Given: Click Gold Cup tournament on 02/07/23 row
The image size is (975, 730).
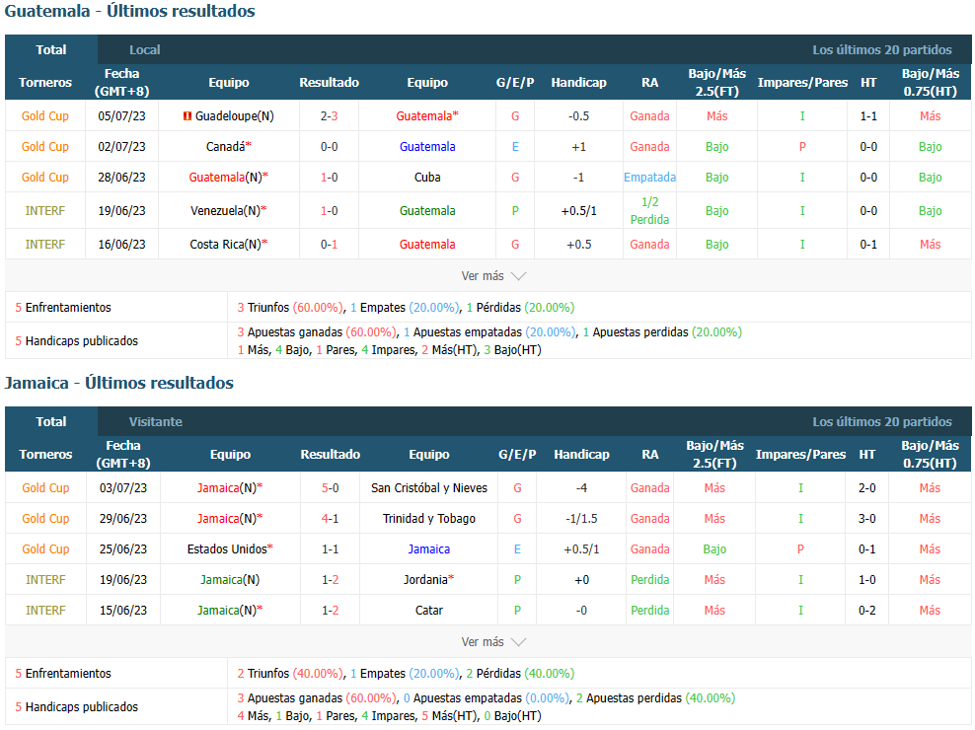Looking at the screenshot, I should [45, 147].
